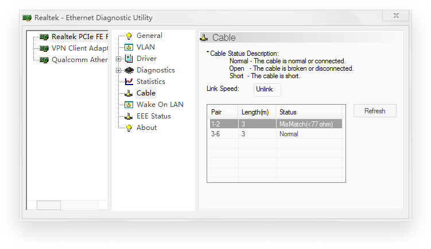Select the pair 3-6 cell
The width and height of the screenshot is (431, 249).
224,134
